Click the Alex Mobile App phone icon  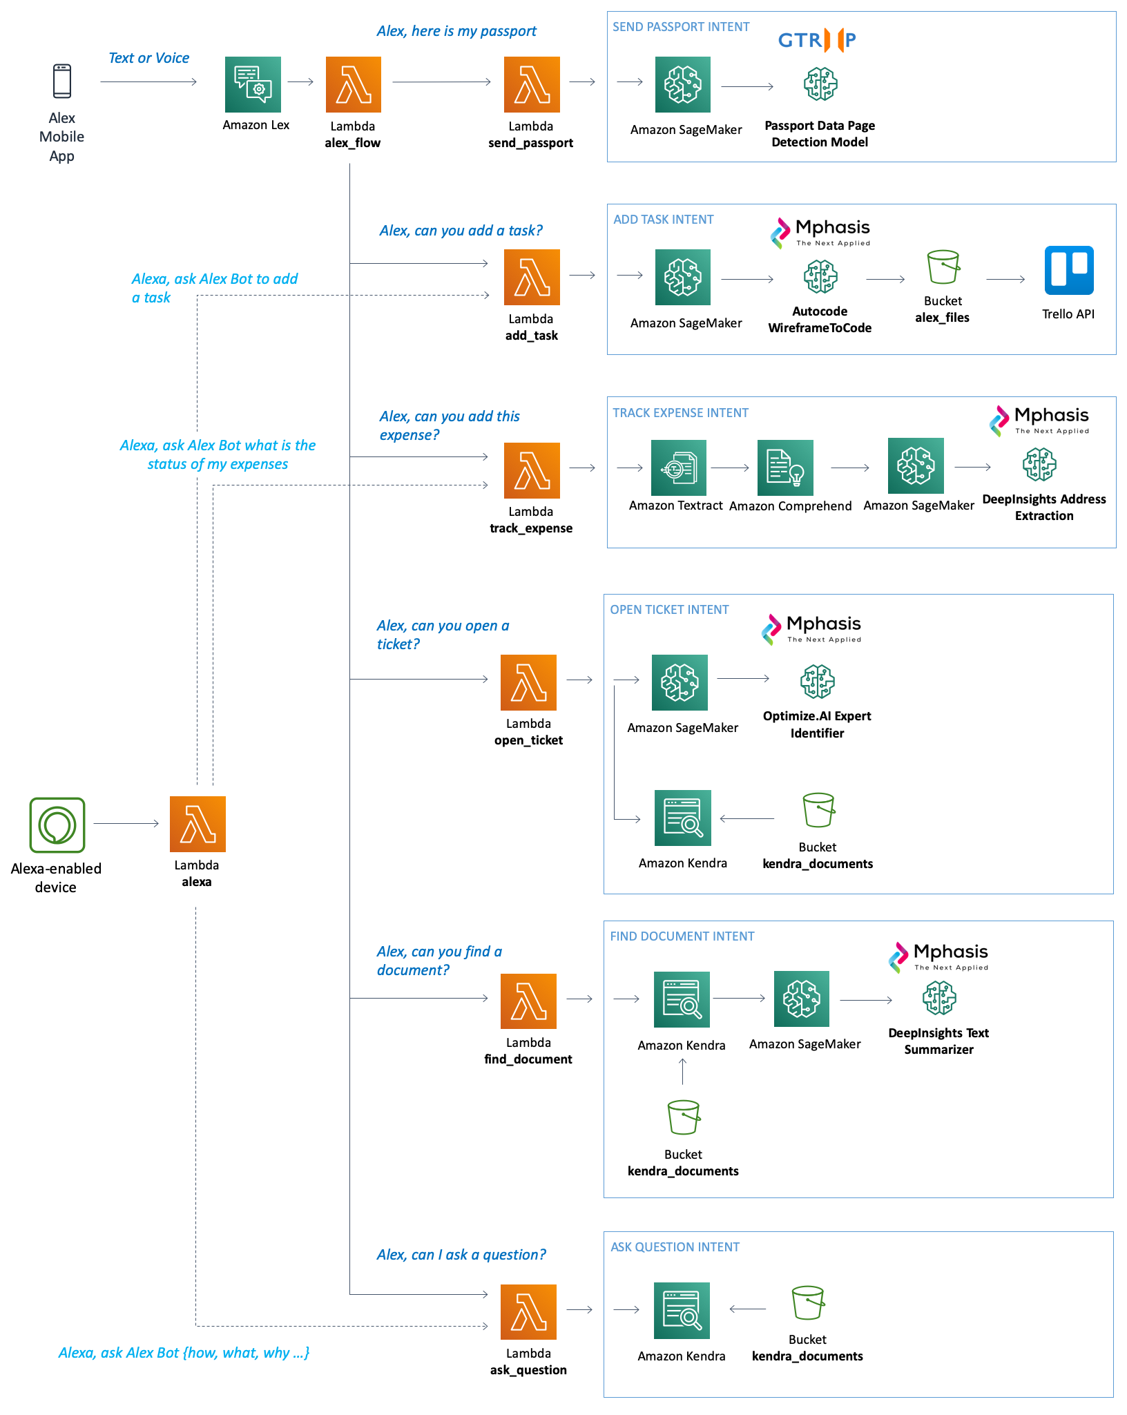(62, 81)
